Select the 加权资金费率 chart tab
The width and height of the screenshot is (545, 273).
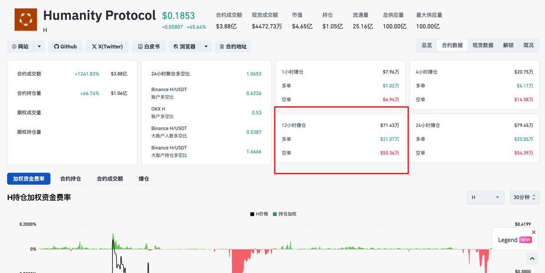tap(29, 179)
